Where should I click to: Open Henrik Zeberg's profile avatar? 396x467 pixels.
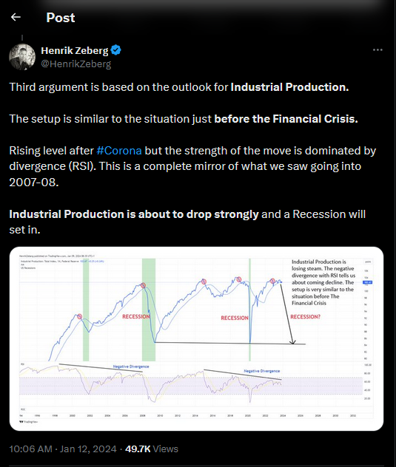(22, 57)
